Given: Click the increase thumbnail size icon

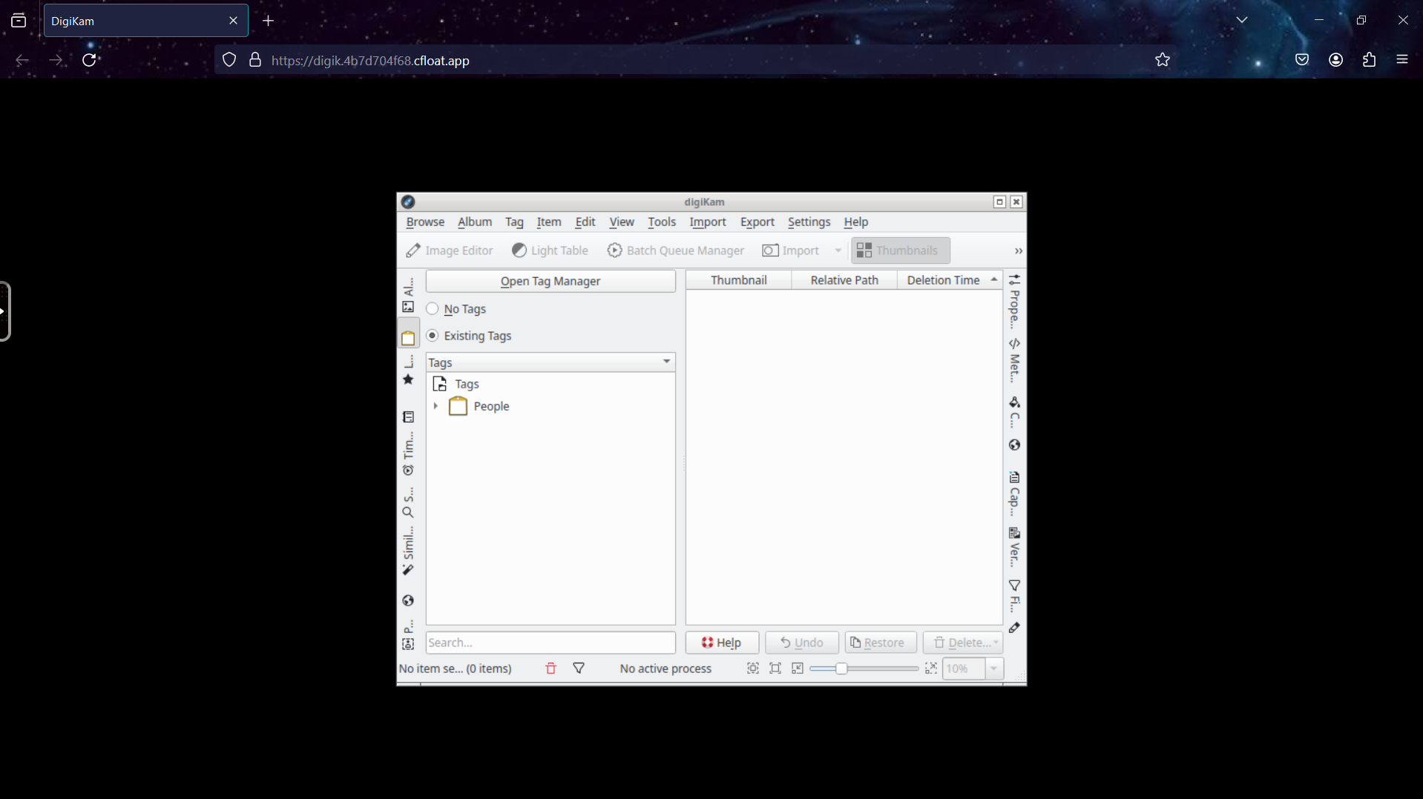Looking at the screenshot, I should click(931, 669).
